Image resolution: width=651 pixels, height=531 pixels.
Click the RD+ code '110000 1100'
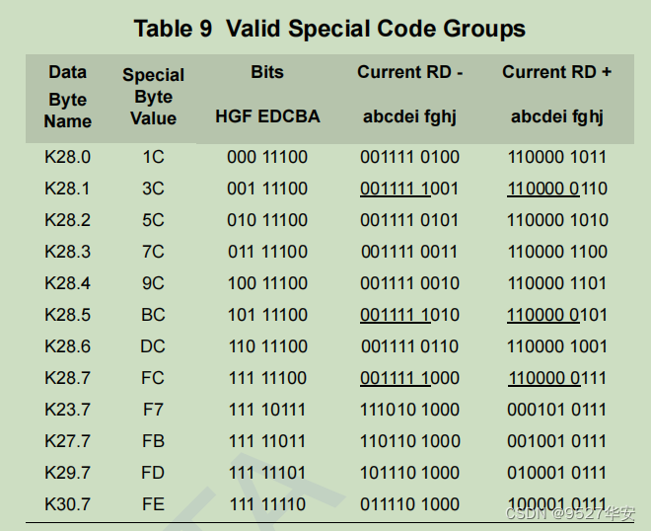(557, 252)
